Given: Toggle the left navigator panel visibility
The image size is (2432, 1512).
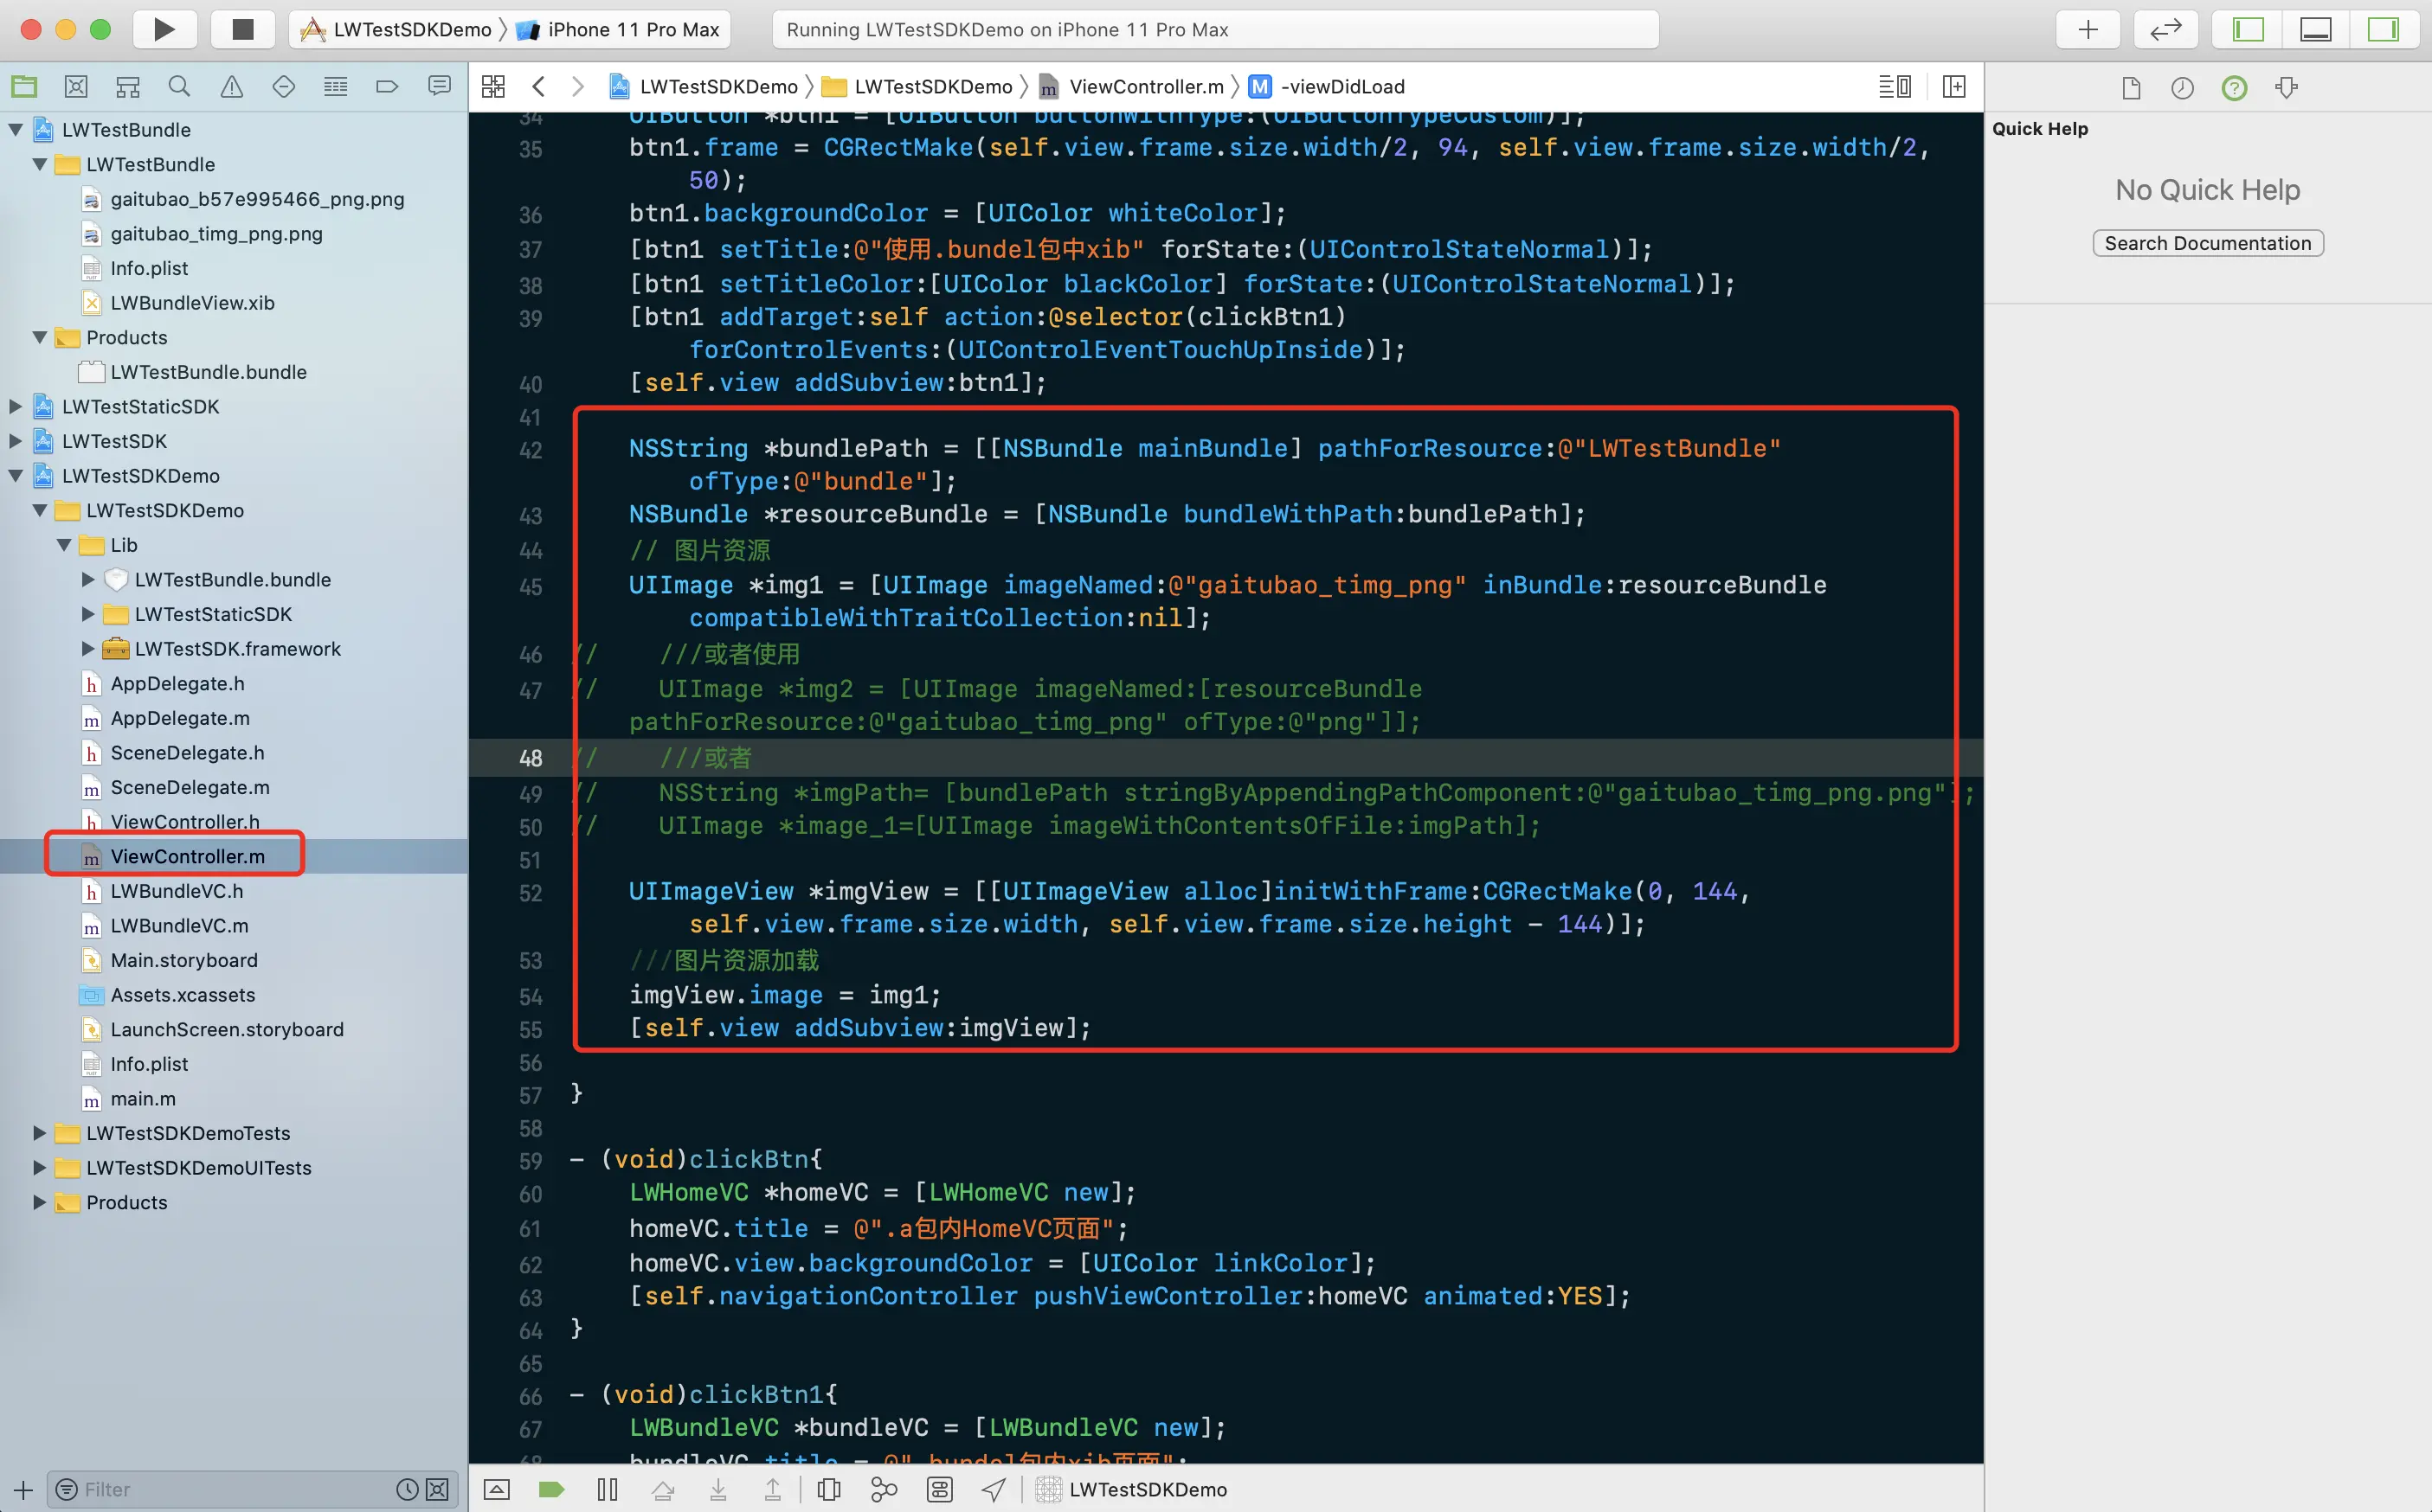Looking at the screenshot, I should [2248, 29].
